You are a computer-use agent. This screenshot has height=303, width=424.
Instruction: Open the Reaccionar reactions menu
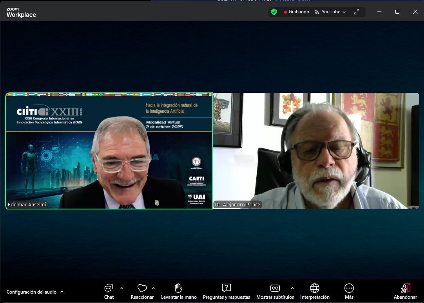(142, 291)
